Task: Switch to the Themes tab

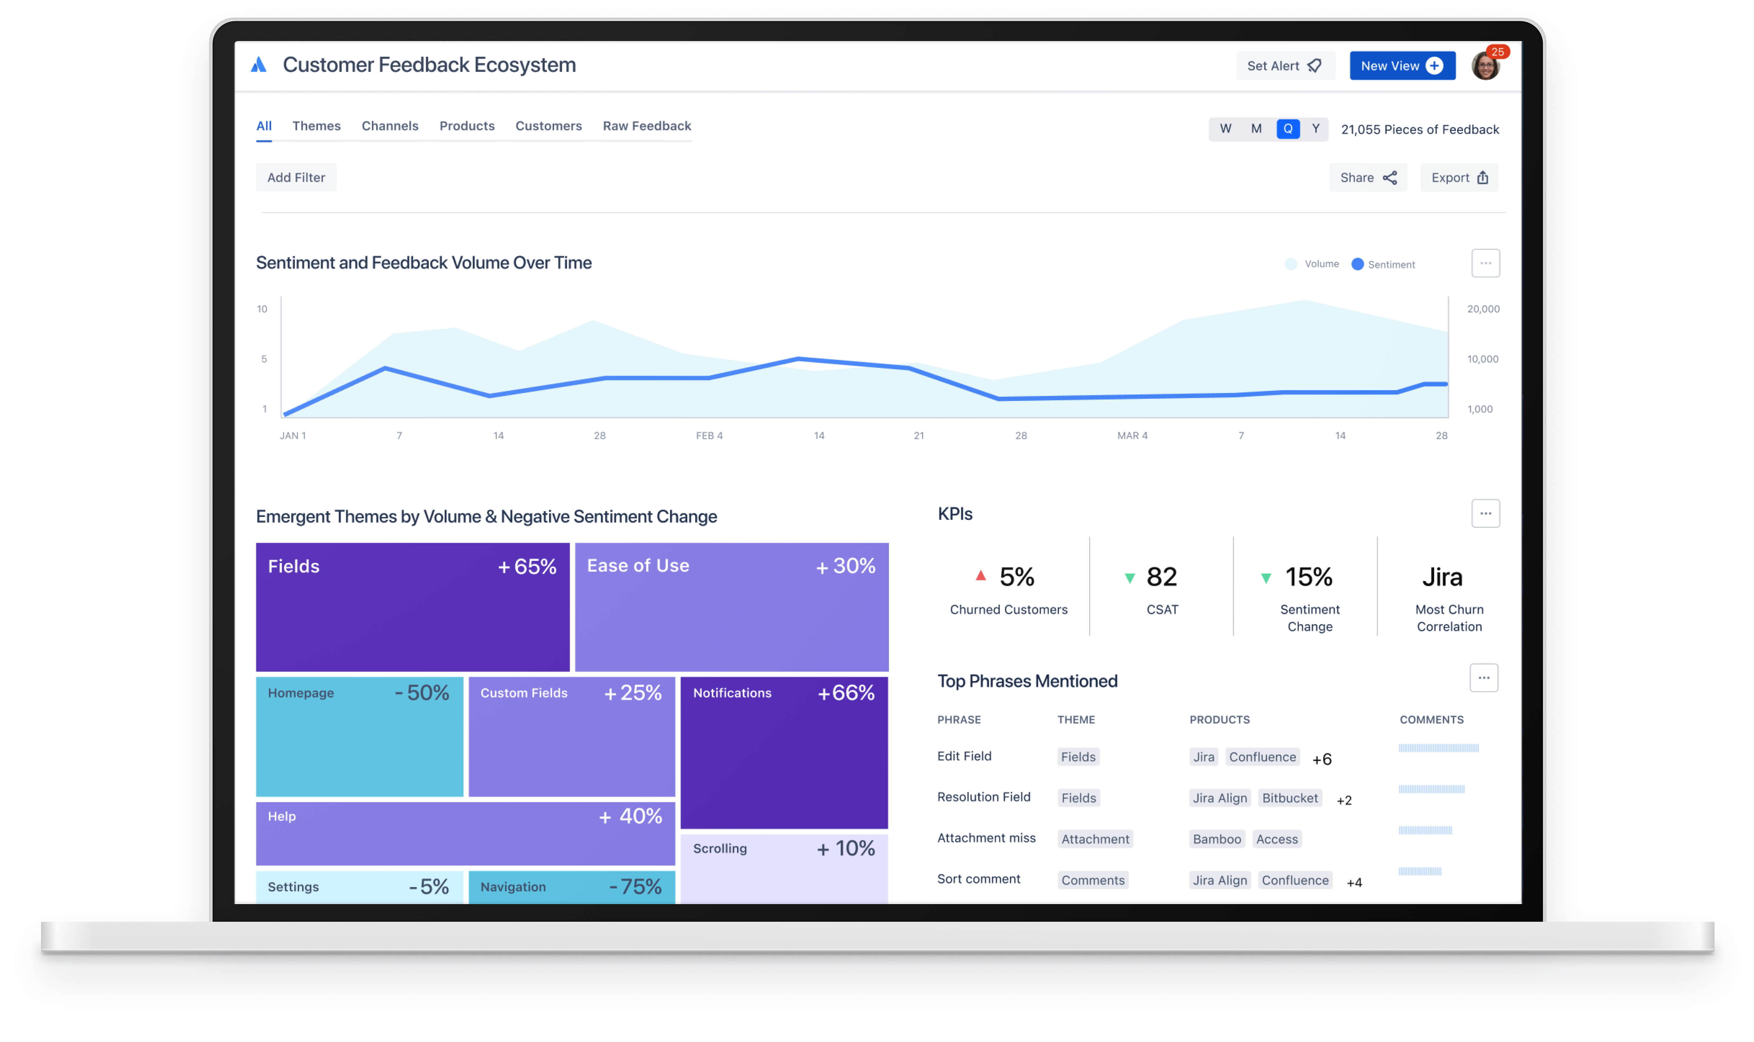Action: pos(316,126)
